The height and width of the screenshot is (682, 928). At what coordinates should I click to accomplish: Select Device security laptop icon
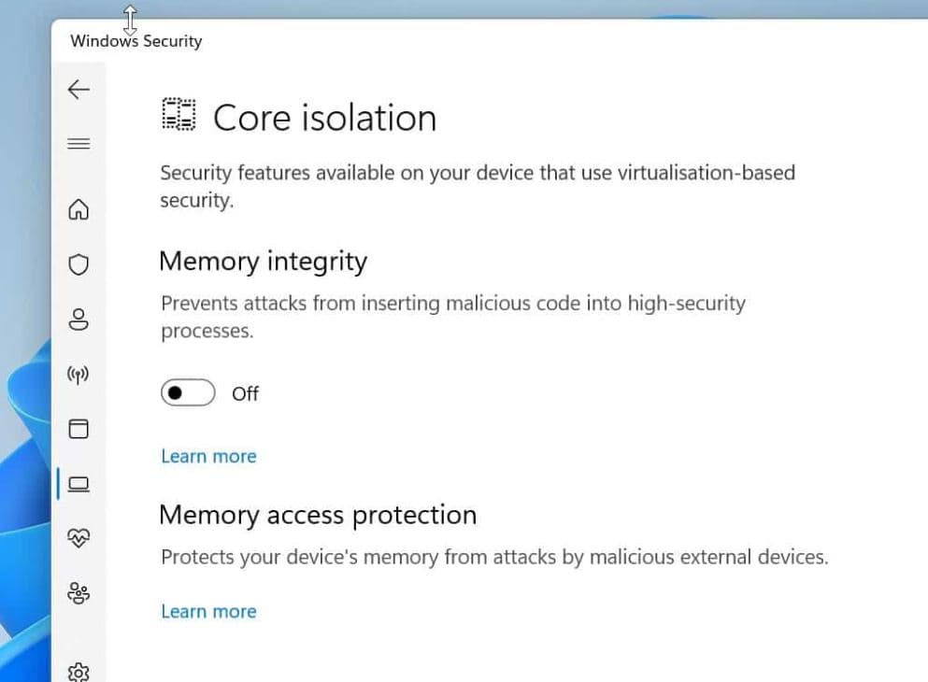[79, 484]
